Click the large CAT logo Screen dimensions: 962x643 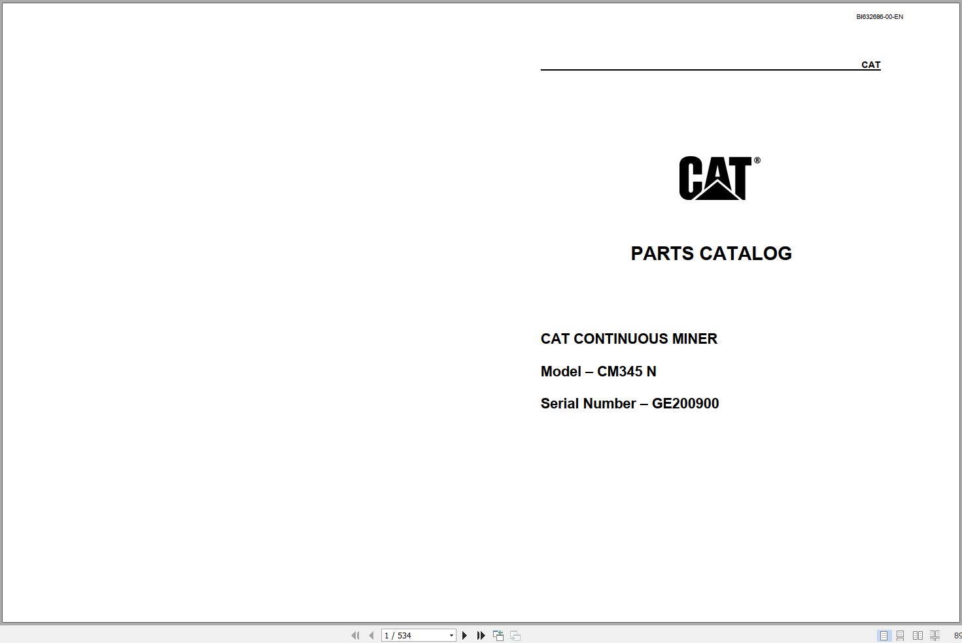point(719,178)
